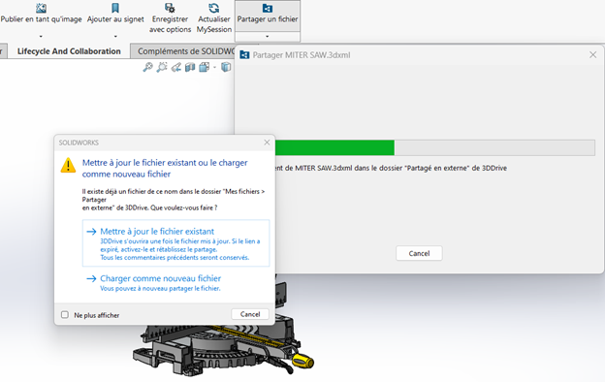Expand Partager un fichier dropdown arrow
Screen dimensions: 605x382
tap(268, 36)
